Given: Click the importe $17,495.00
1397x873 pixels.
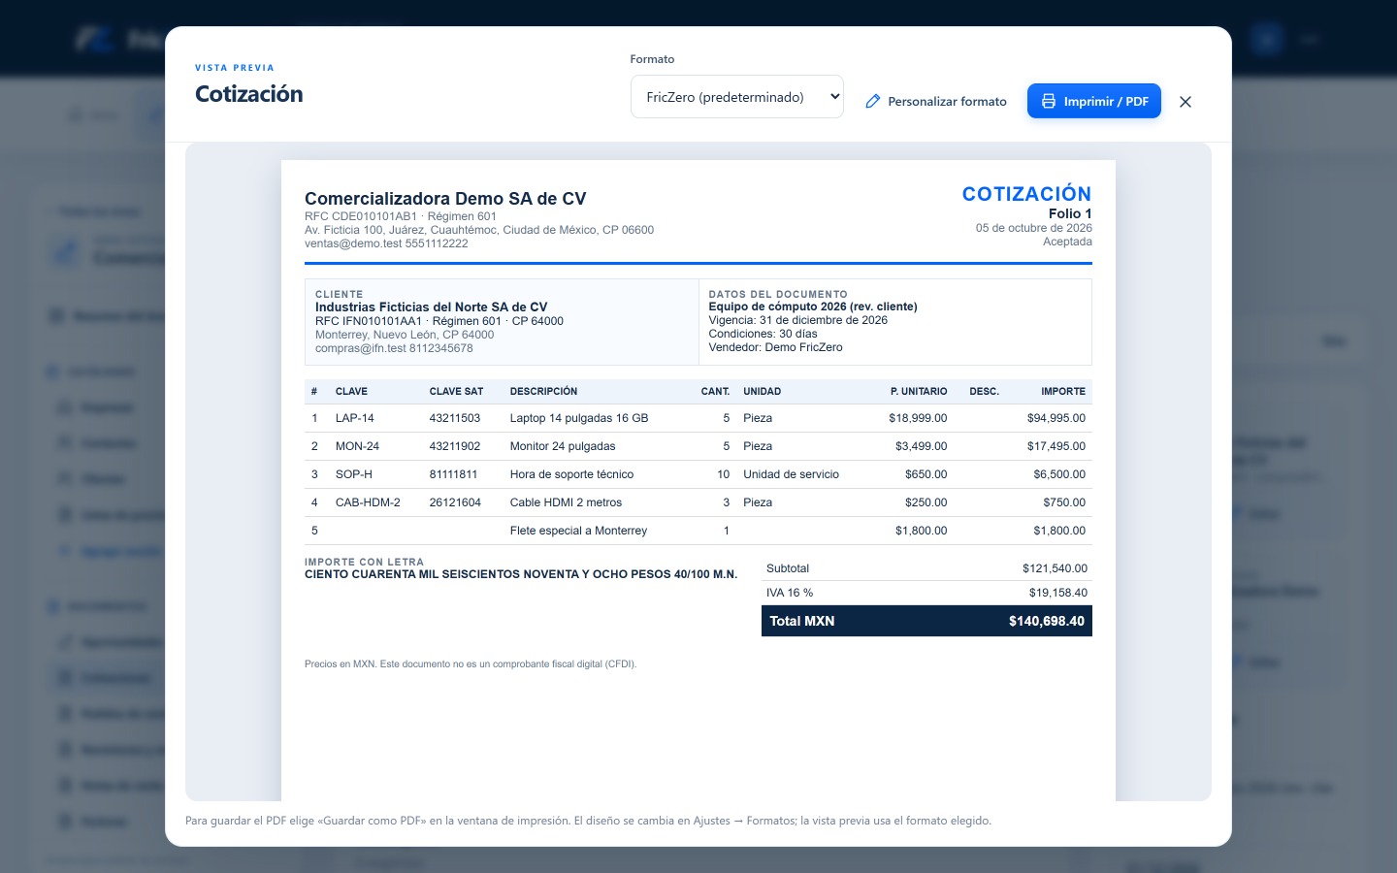Looking at the screenshot, I should [1056, 446].
